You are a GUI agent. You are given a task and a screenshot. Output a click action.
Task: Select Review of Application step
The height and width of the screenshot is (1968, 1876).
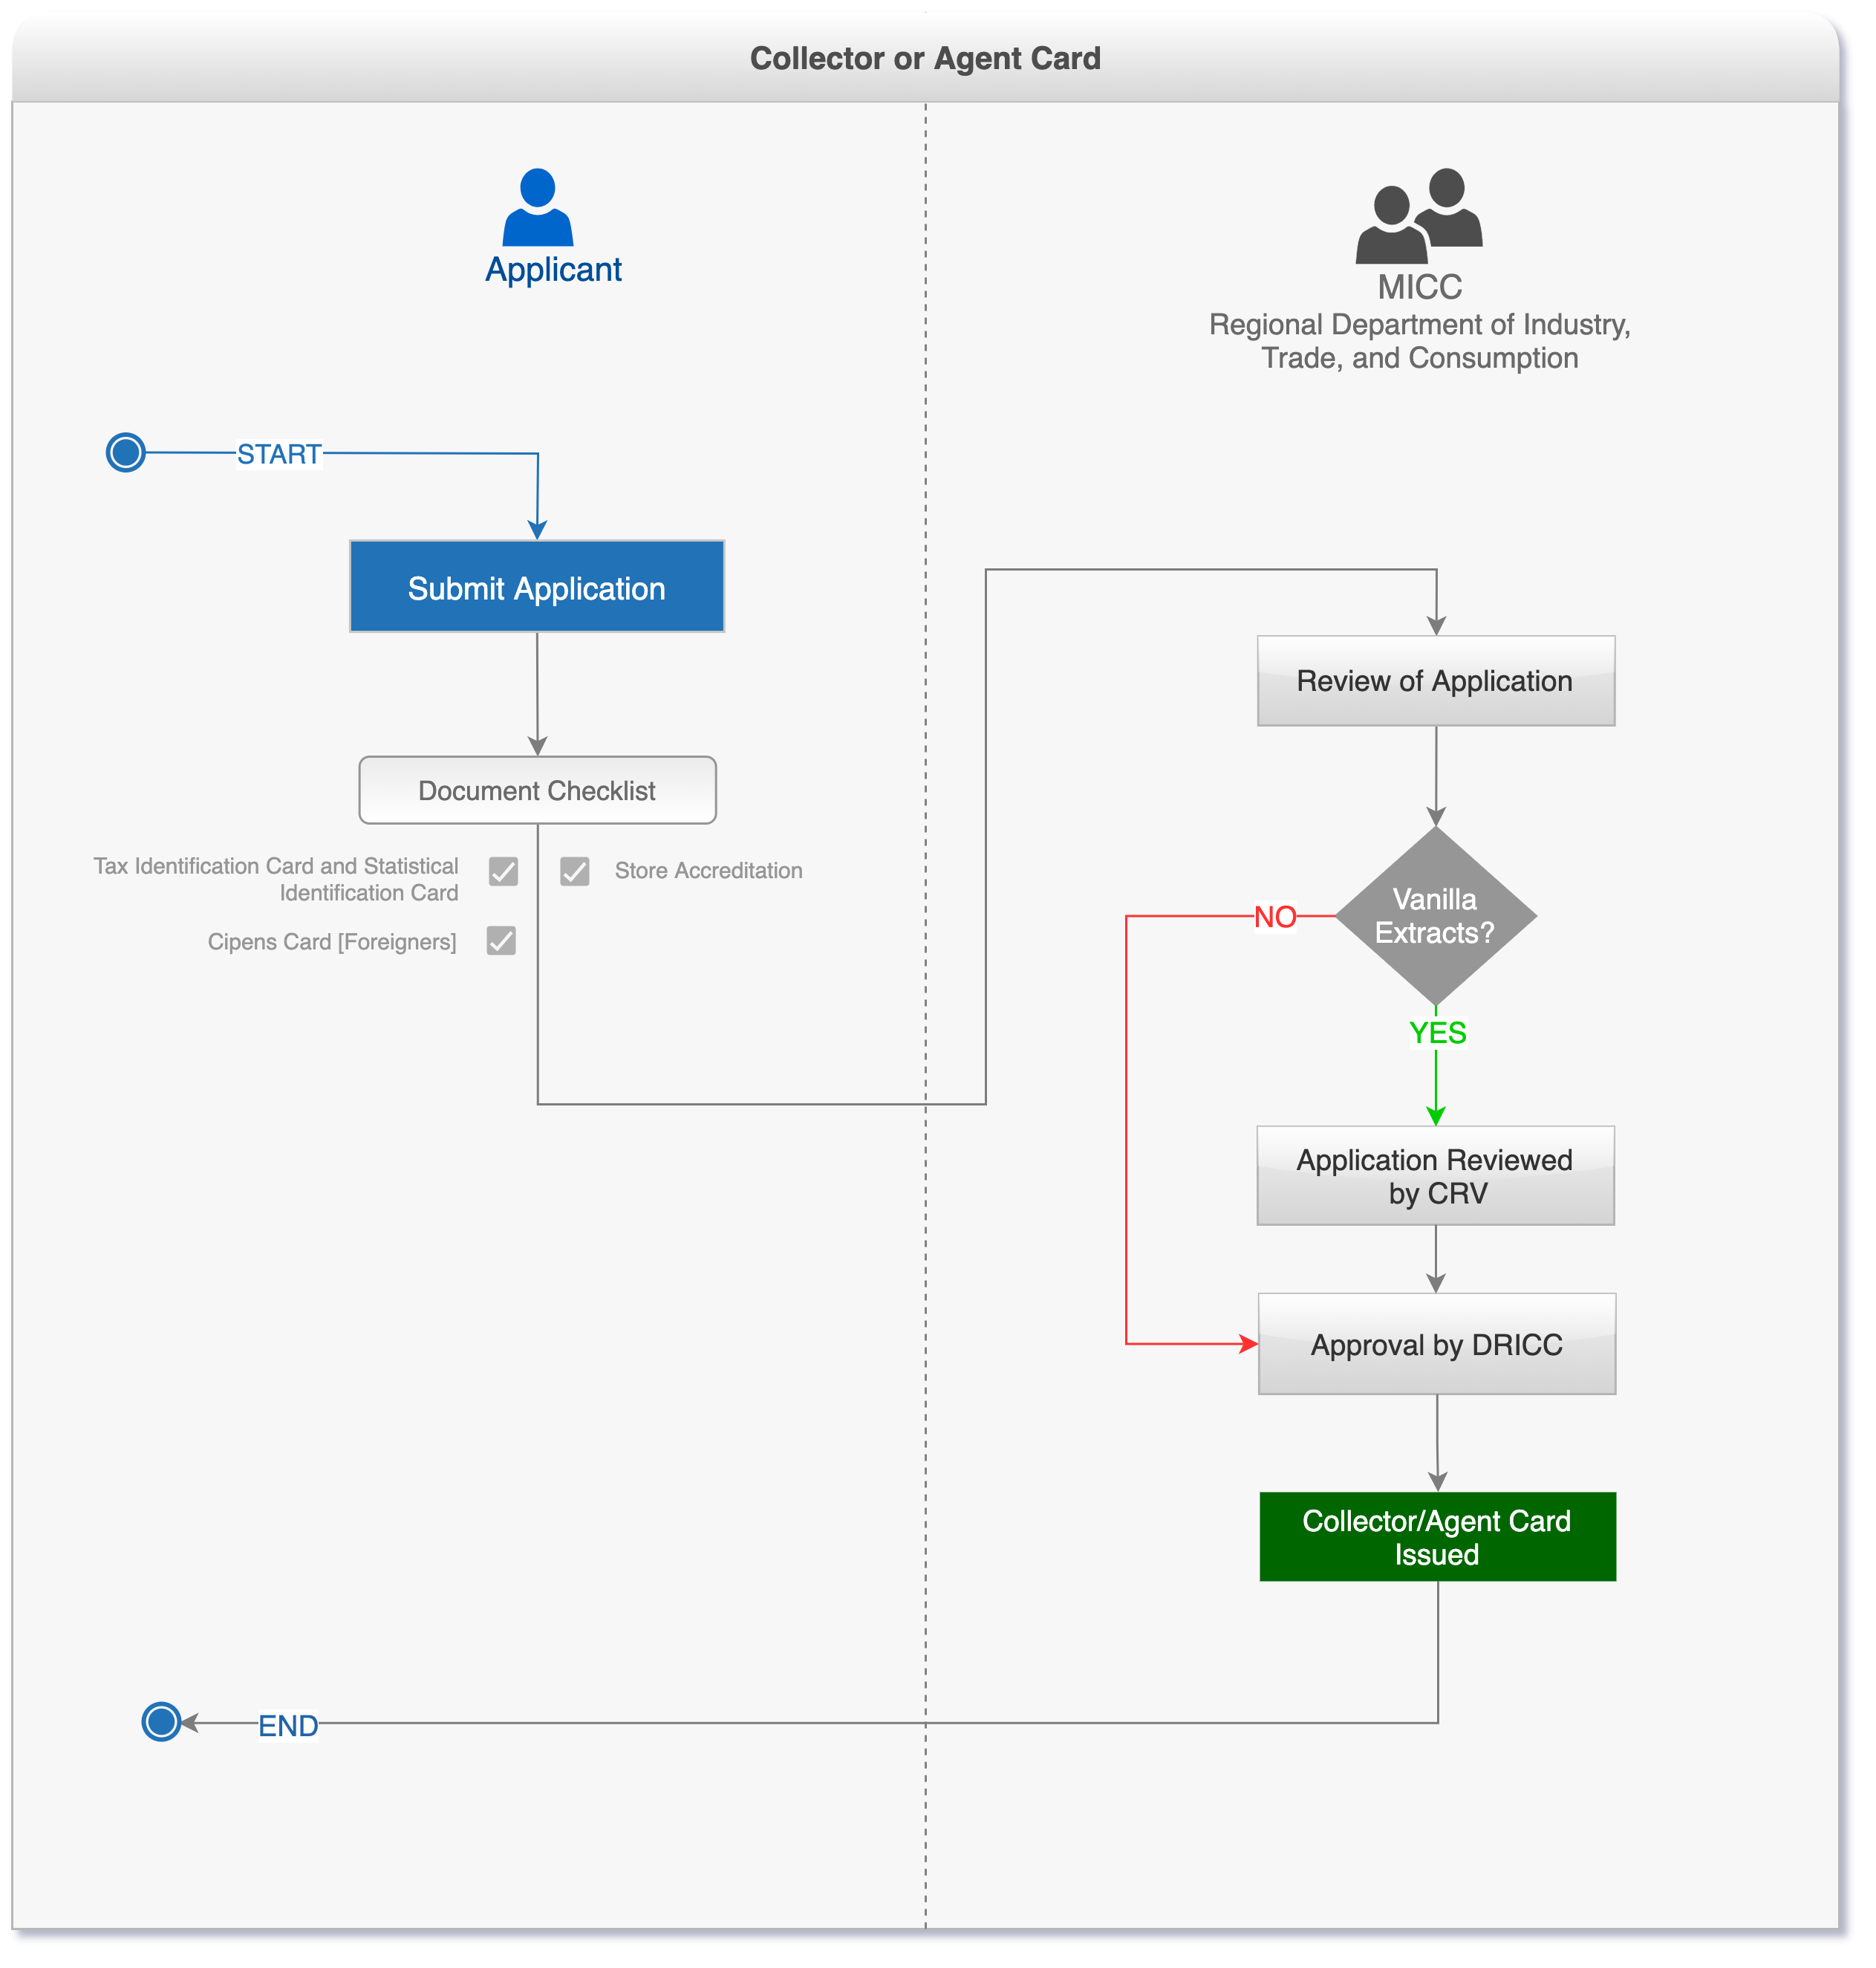[x=1435, y=681]
